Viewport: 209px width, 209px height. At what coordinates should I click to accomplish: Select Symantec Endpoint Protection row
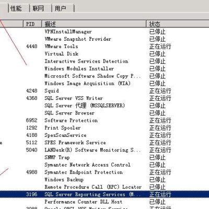point(104,172)
